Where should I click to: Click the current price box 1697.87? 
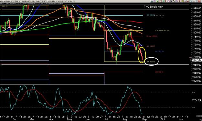tap(197, 60)
